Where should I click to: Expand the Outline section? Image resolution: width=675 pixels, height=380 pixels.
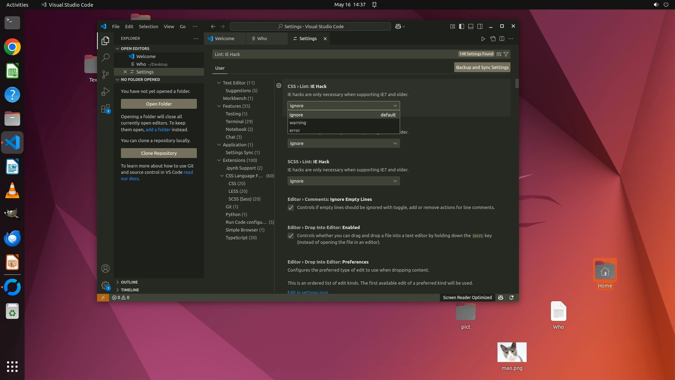tap(129, 282)
